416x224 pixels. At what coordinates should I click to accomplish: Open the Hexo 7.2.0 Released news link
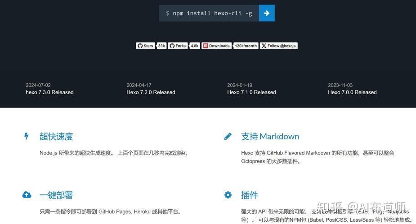pyautogui.click(x=151, y=92)
